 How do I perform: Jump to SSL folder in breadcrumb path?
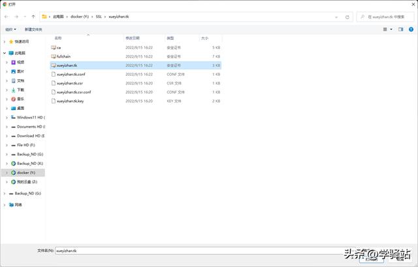[x=99, y=16]
